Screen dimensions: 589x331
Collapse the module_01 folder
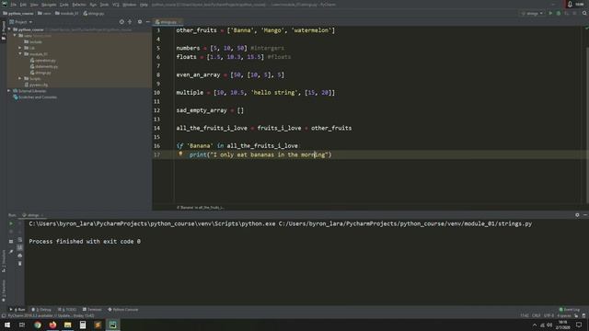tap(20, 54)
